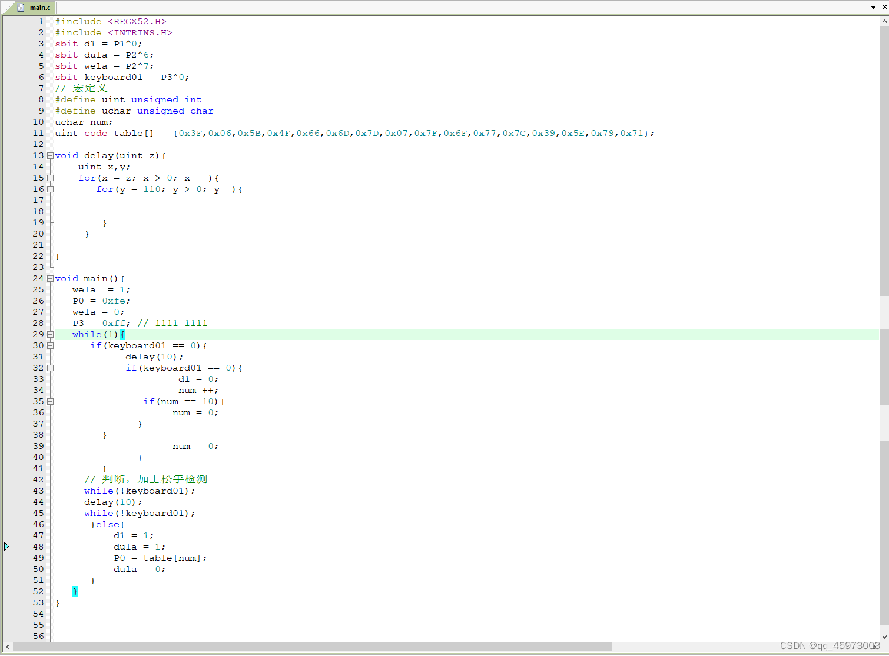
Task: Click the 'P3 = 0xff;' statement
Action: (x=101, y=324)
